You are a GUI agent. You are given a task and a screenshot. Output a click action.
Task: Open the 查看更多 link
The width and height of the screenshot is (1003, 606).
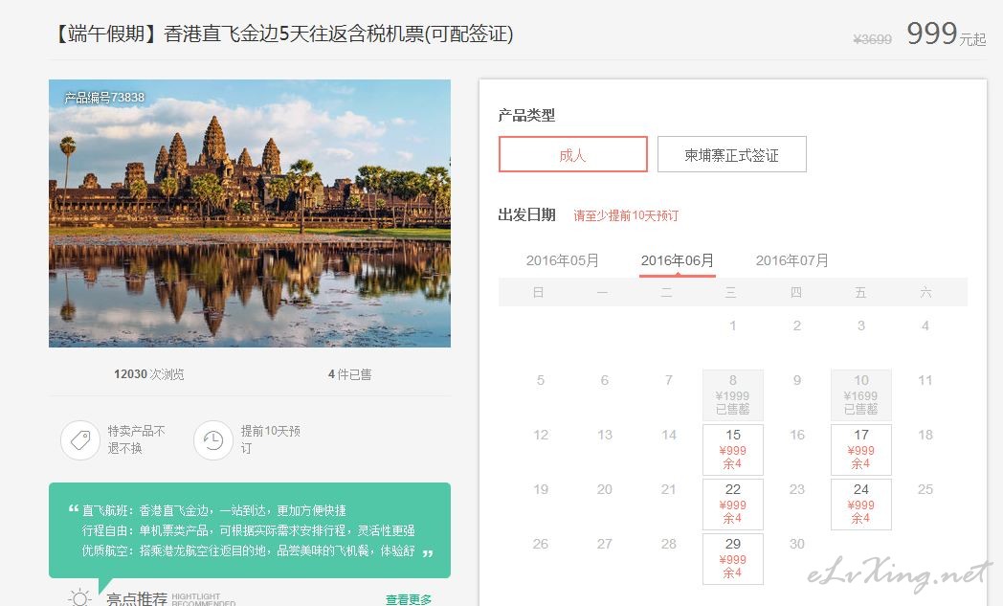408,599
